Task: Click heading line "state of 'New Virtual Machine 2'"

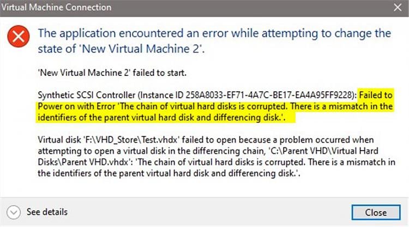Action: [x=121, y=49]
